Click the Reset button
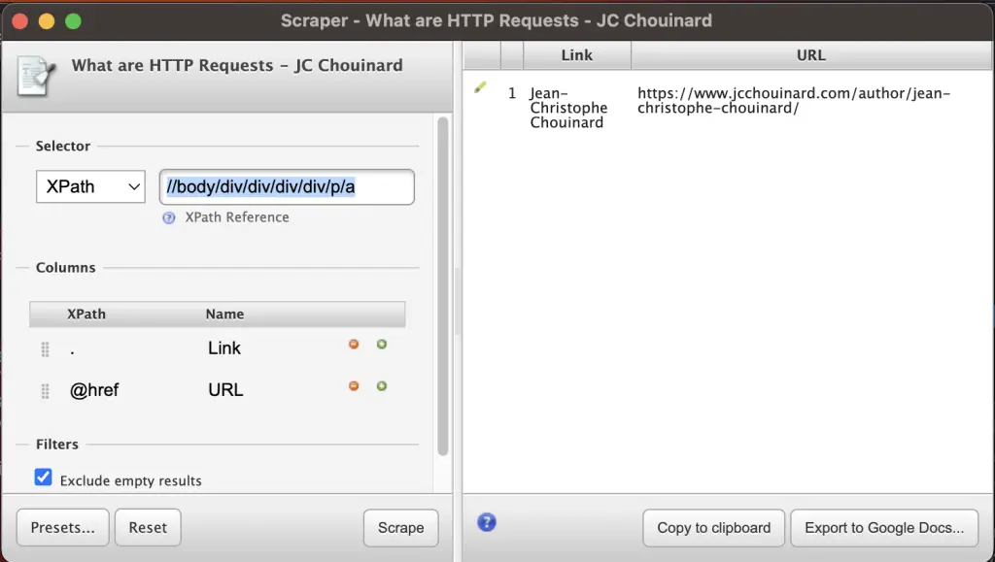The height and width of the screenshot is (562, 995). [148, 528]
